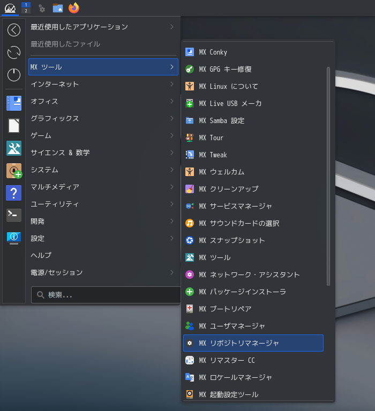Select the ヘルプ menu entry
Image resolution: width=375 pixels, height=411 pixels.
(103, 255)
